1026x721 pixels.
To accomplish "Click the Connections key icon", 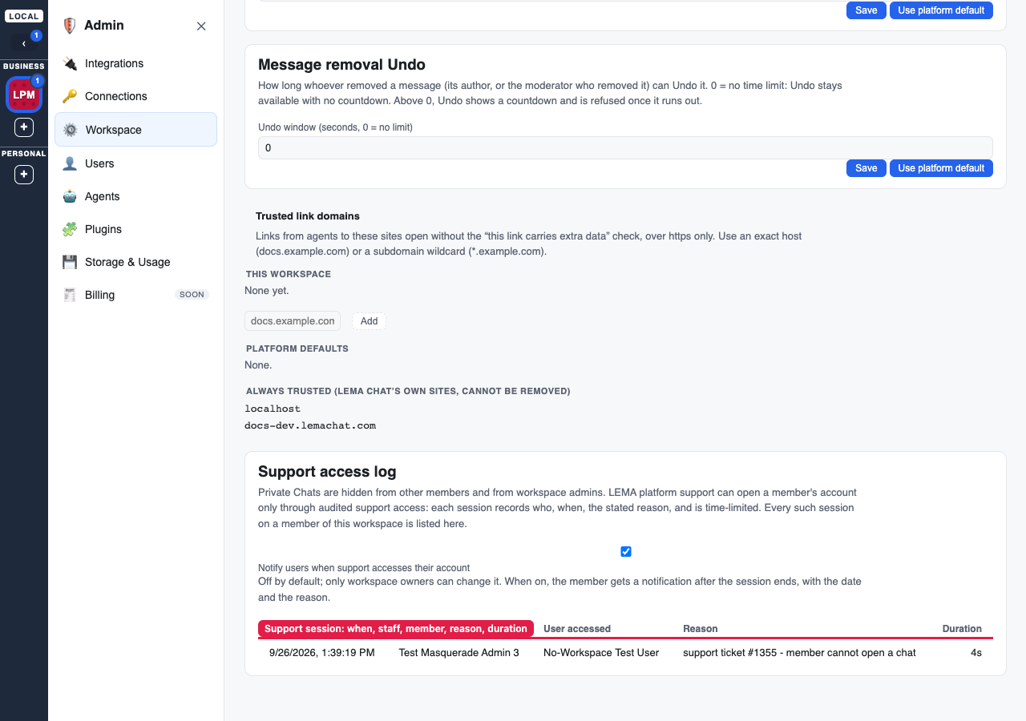I will tap(70, 96).
